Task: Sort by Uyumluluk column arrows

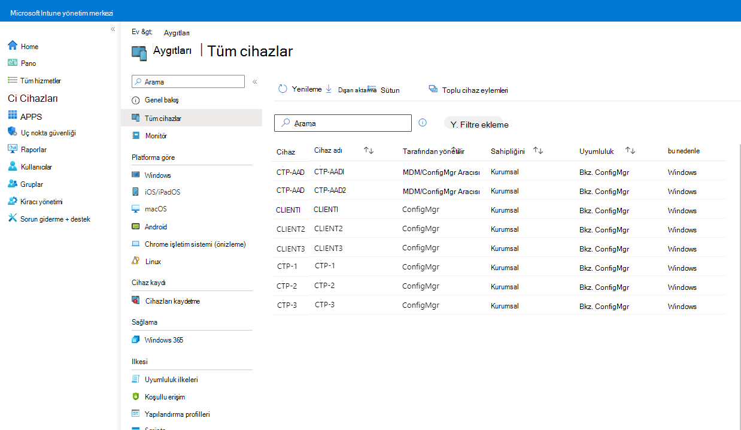Action: point(630,151)
